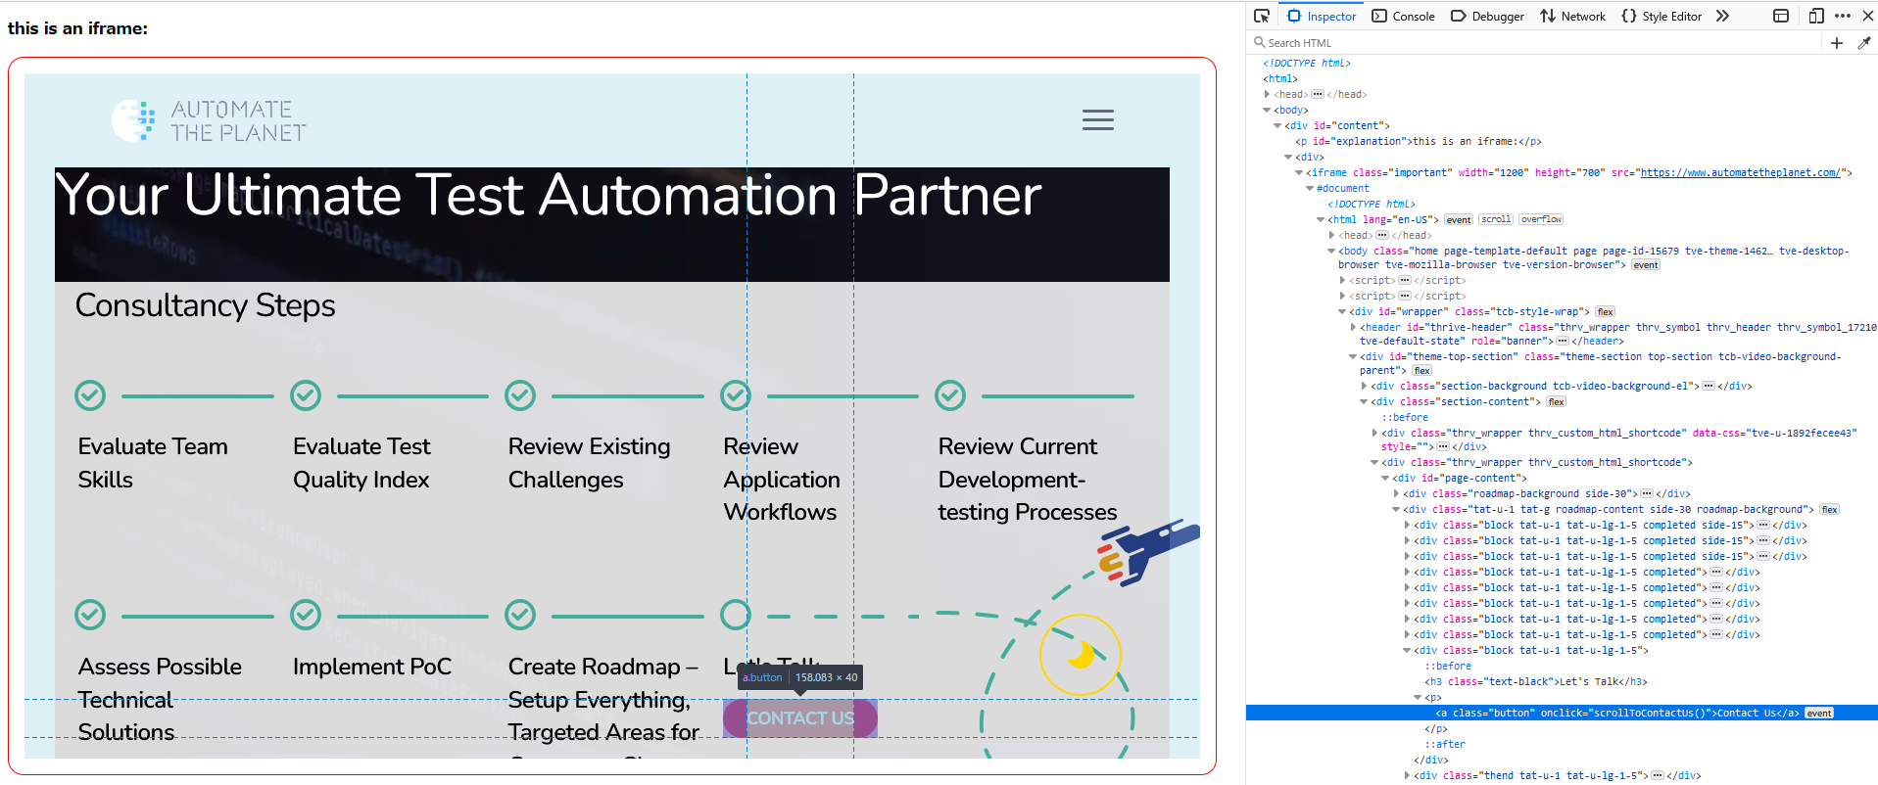Click the Implement PoC checkmark circle
This screenshot has width=1878, height=785.
306,615
